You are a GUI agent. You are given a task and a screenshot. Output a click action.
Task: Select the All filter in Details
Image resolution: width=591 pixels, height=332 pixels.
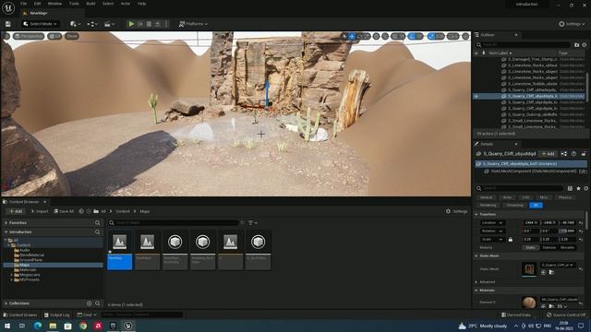(536, 205)
